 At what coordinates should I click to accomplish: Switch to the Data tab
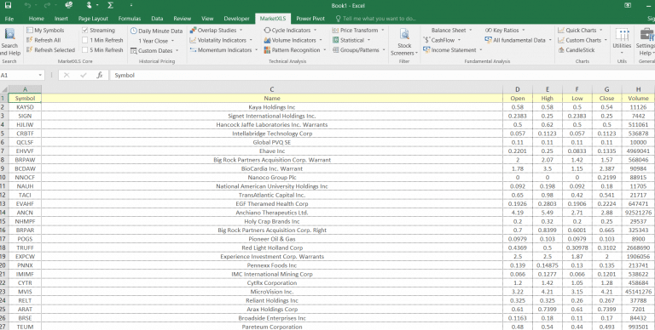[157, 19]
